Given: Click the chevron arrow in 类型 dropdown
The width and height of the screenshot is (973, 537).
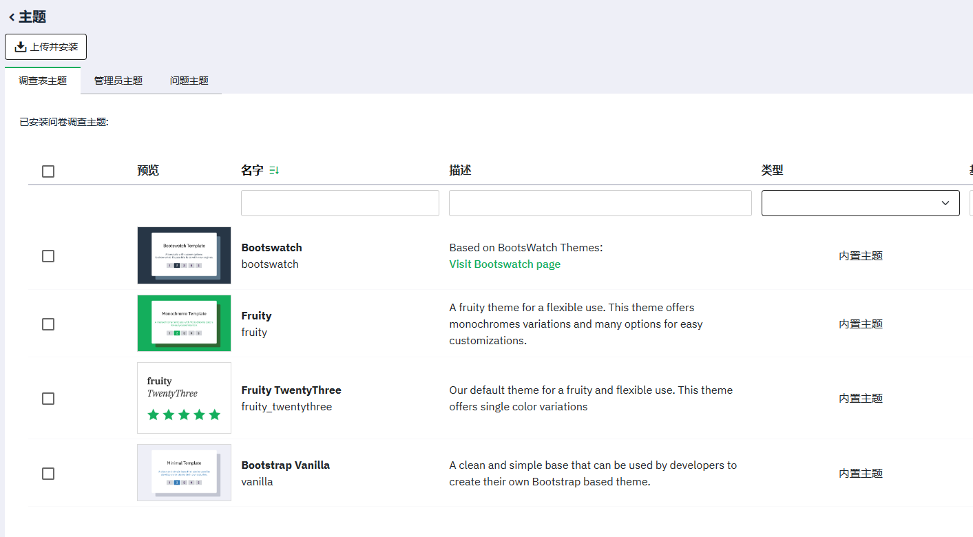Looking at the screenshot, I should tap(945, 203).
